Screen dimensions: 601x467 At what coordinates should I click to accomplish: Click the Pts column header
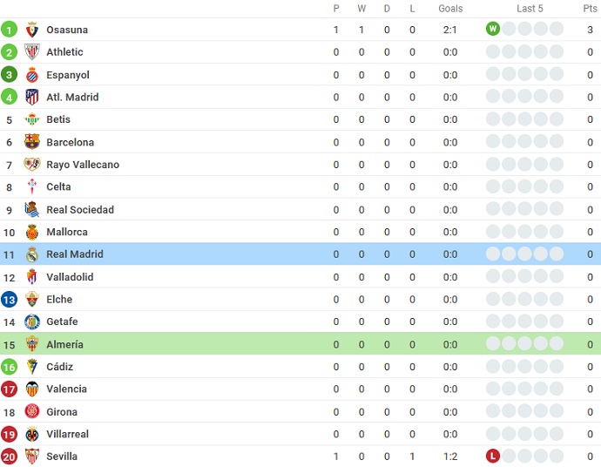[x=590, y=9]
